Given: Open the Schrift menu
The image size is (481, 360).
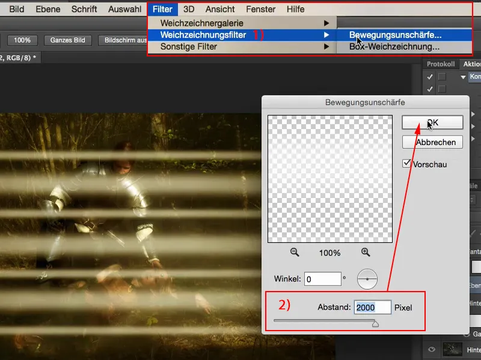Looking at the screenshot, I should coord(84,9).
